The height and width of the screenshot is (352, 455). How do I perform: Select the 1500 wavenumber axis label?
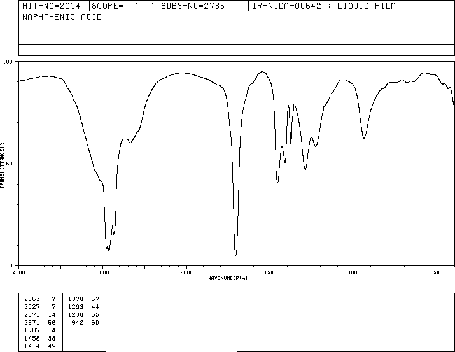click(270, 272)
